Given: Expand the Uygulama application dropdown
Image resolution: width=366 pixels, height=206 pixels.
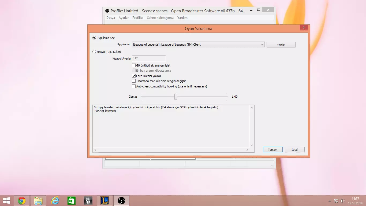Looking at the screenshot, I should coord(198,45).
